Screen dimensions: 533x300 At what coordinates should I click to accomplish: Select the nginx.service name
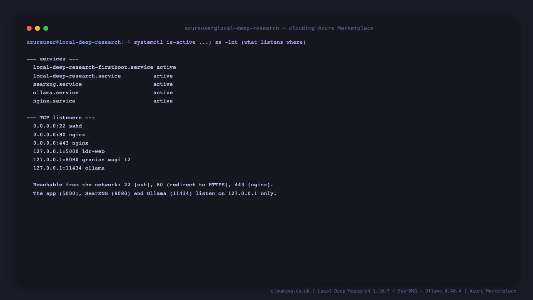coord(54,101)
